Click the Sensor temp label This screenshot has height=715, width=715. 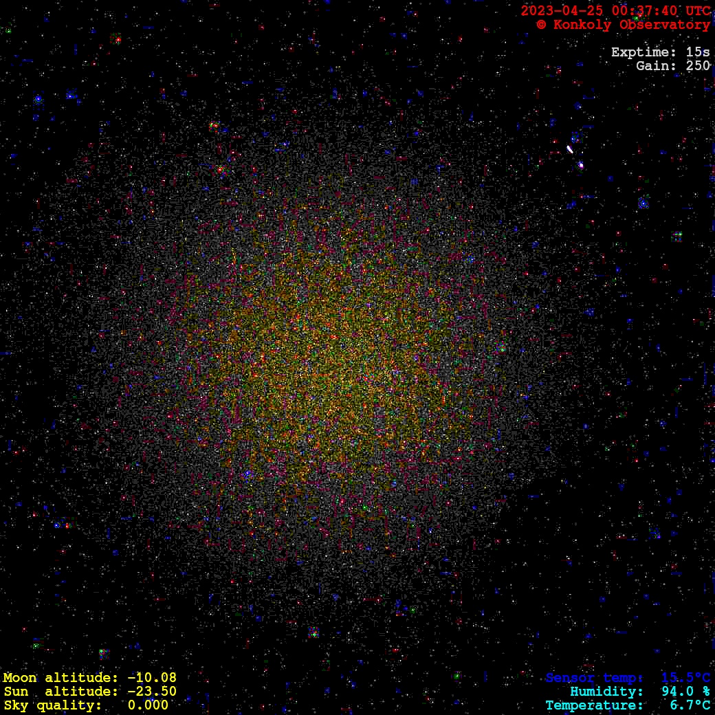pyautogui.click(x=595, y=678)
